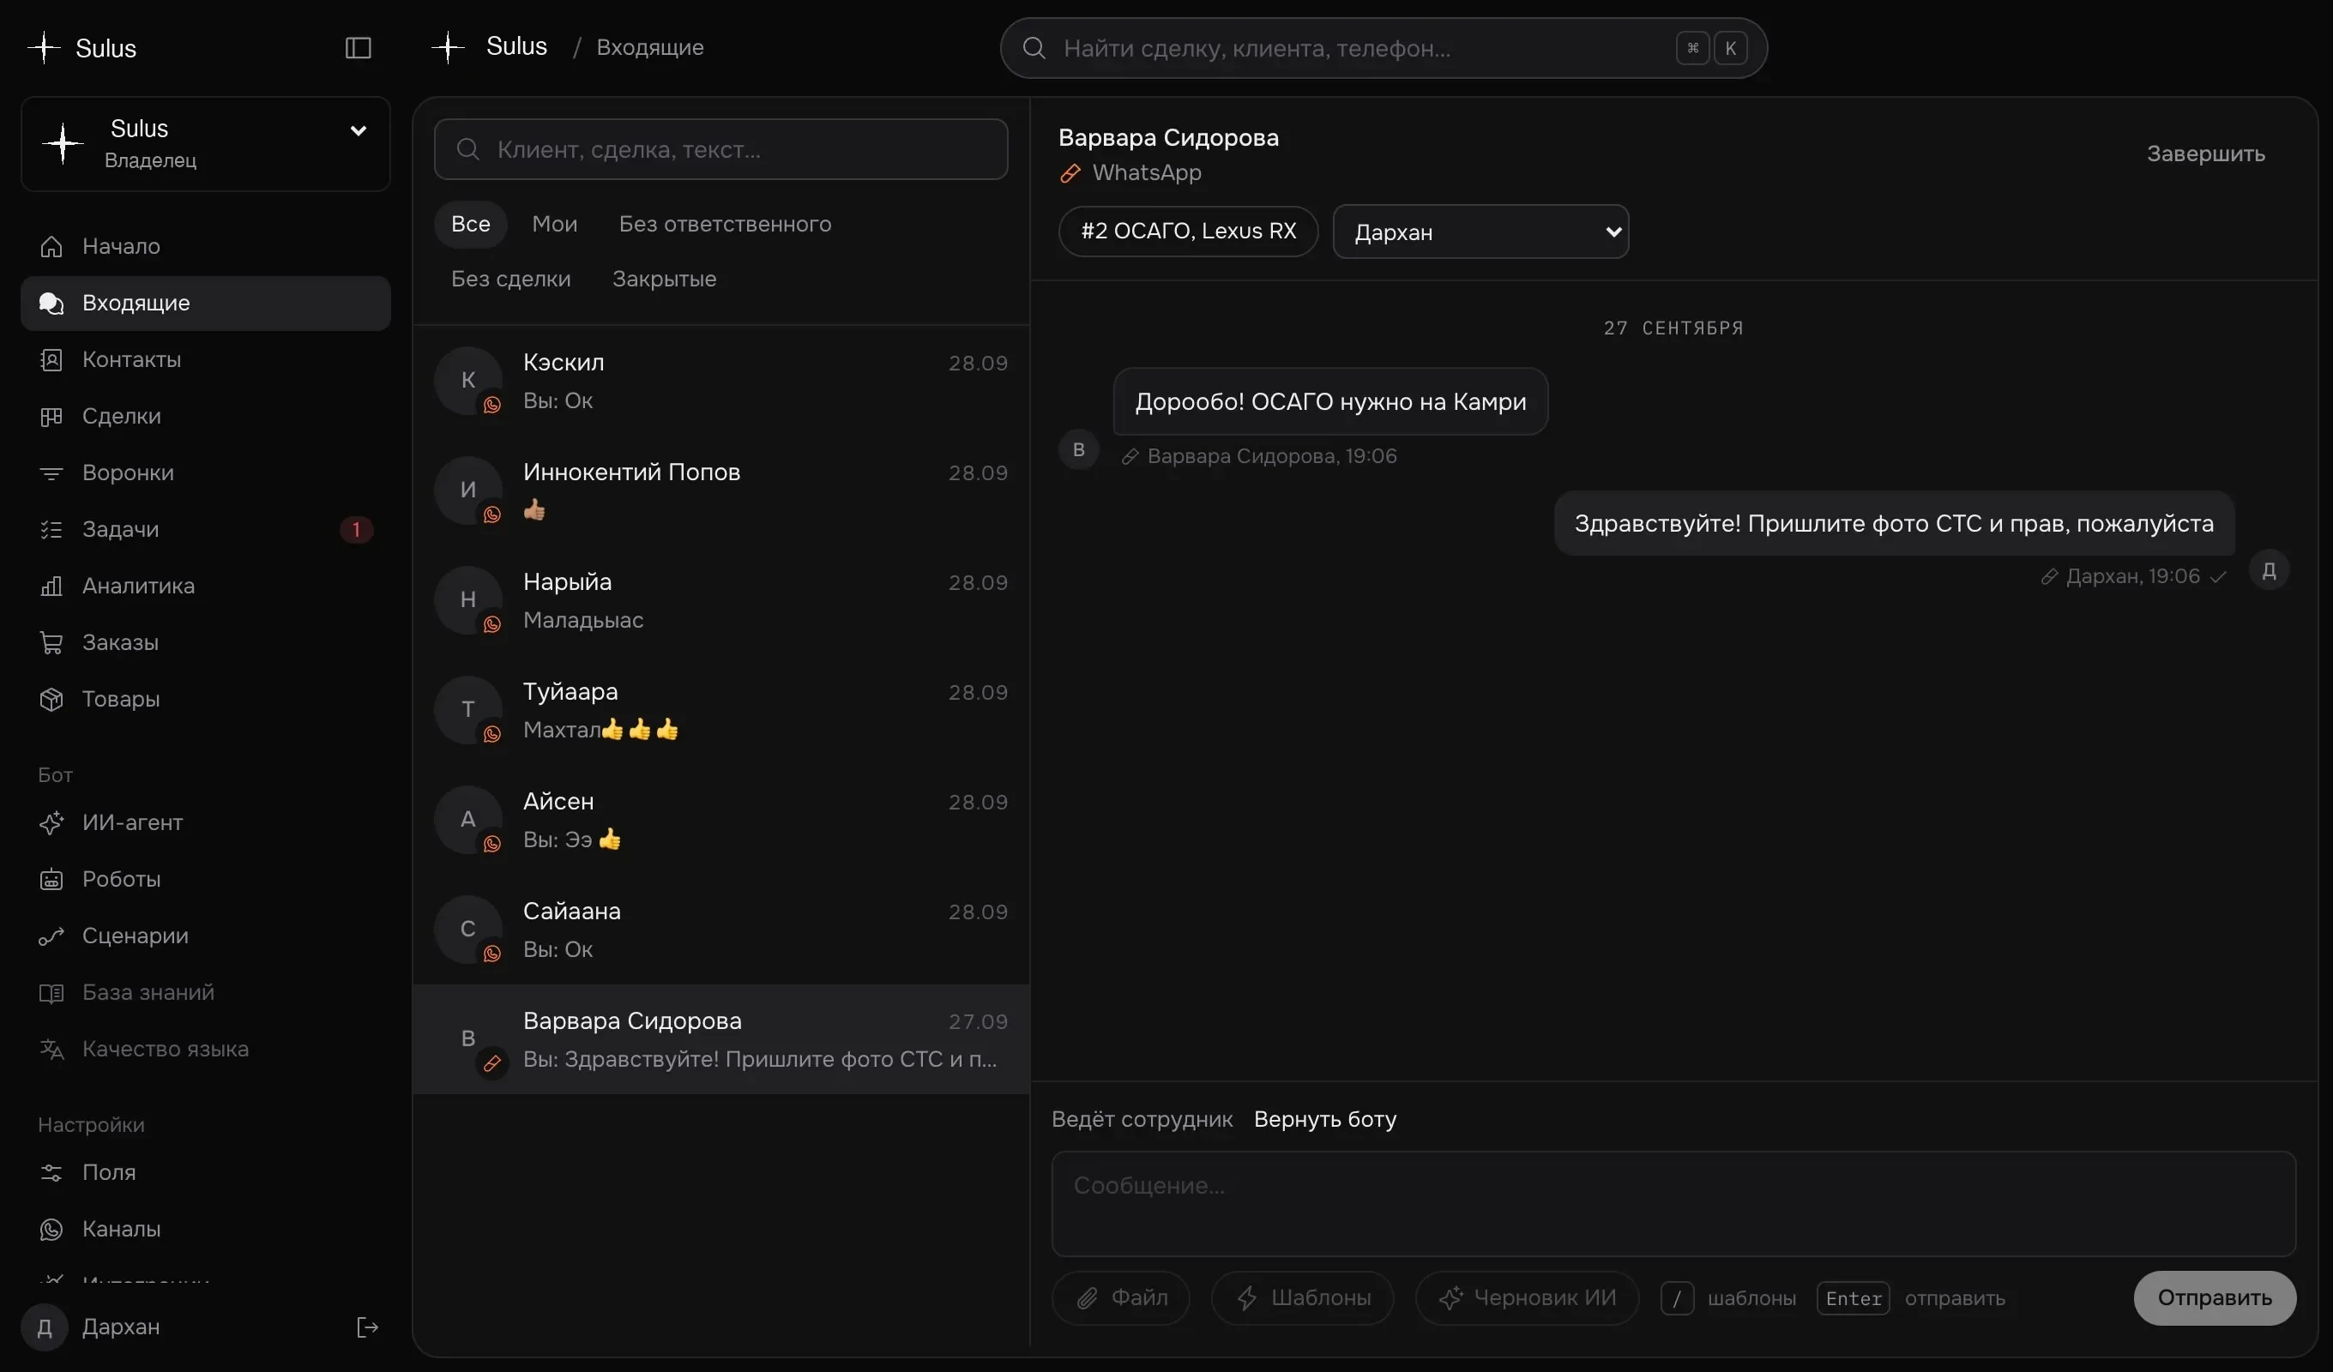Click Вернуть боту
2333x1372 pixels.
click(1323, 1118)
